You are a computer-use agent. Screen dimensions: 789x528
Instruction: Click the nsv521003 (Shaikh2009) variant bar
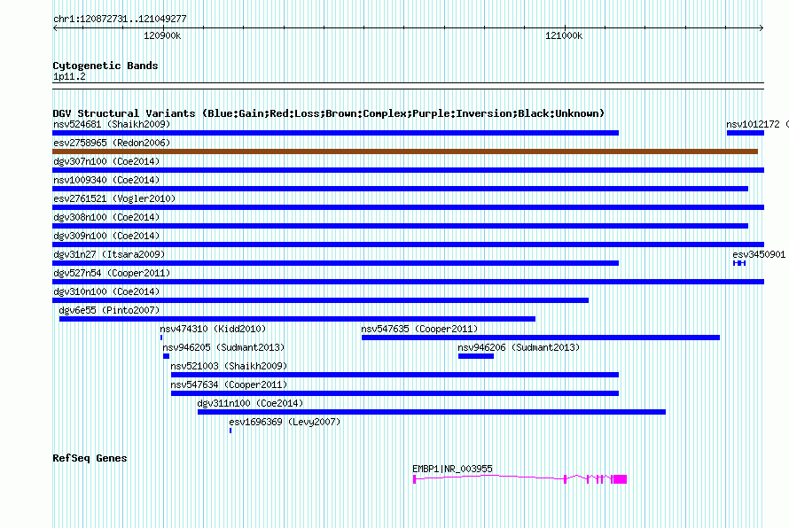(x=395, y=375)
